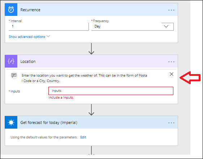Open the Location step ellipsis menu
The height and width of the screenshot is (159, 203).
[x=171, y=62]
